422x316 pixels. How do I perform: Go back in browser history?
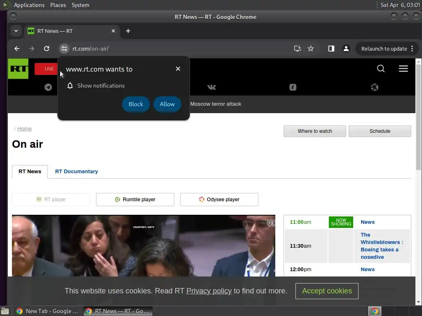tap(17, 49)
